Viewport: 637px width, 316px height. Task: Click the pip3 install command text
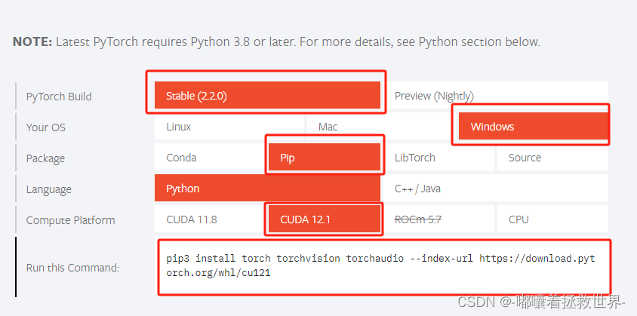(380, 265)
